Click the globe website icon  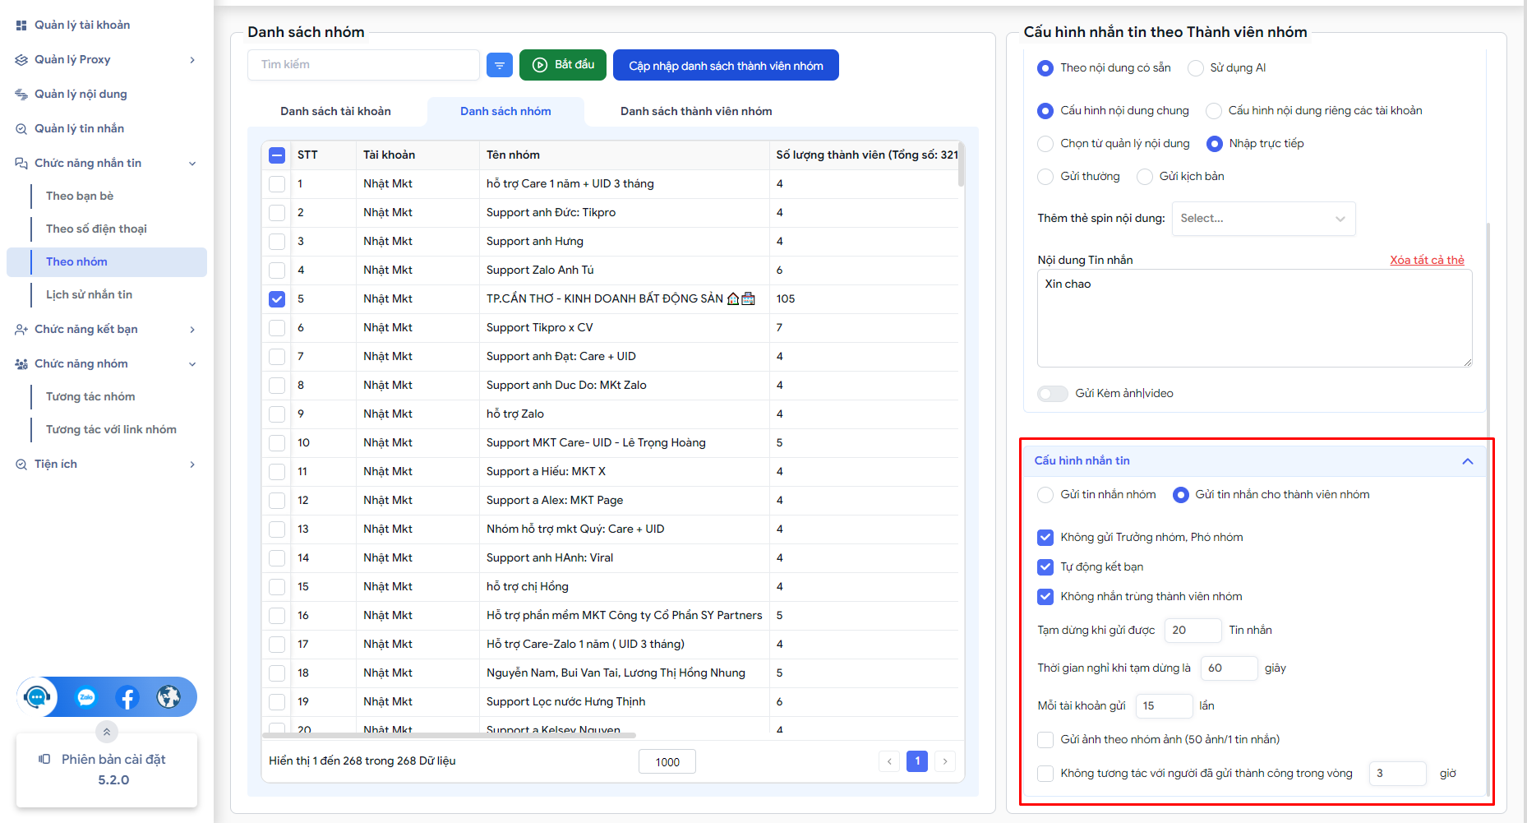[168, 697]
